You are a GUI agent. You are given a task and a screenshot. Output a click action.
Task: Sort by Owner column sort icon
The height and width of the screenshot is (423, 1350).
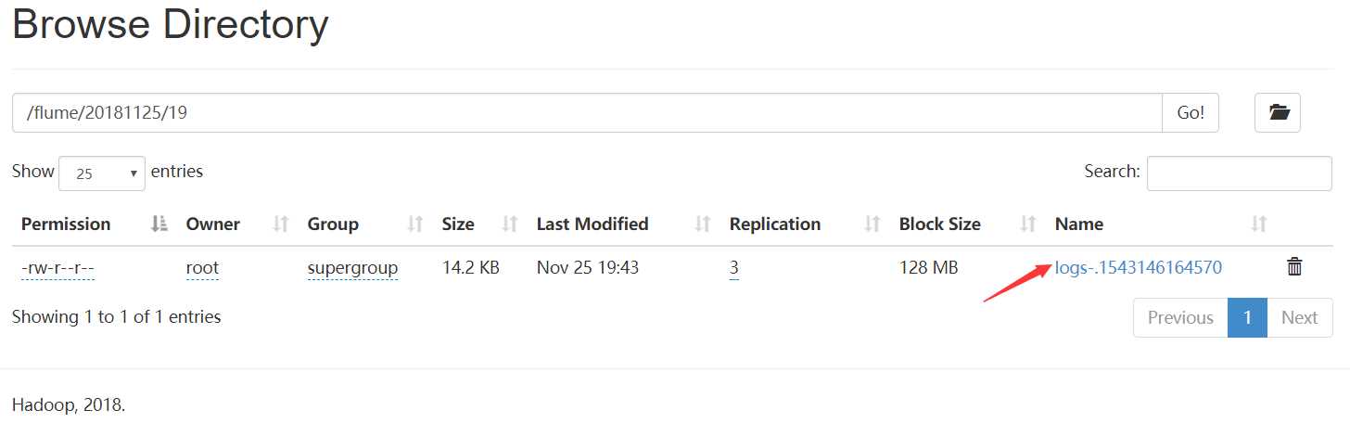tap(280, 224)
